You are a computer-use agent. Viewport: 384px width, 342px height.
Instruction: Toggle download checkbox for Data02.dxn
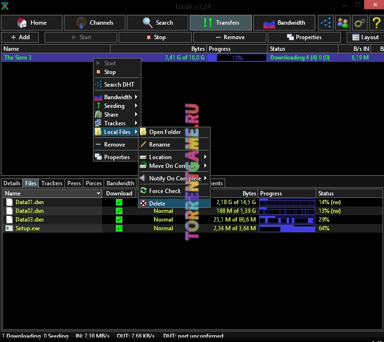tap(119, 211)
